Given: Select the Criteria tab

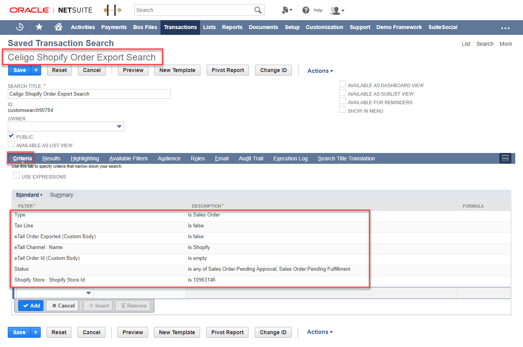Looking at the screenshot, I should click(x=22, y=158).
